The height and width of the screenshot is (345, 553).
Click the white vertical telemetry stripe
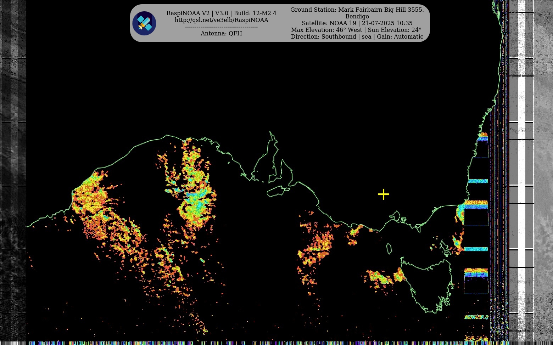pos(521,170)
